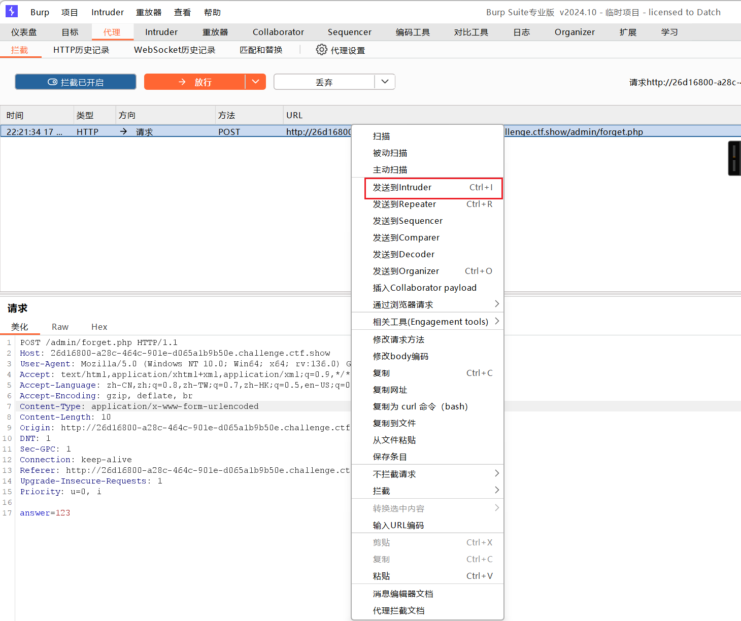This screenshot has height=621, width=741.
Task: Expand the 不拦截请求 submenu arrow
Action: click(497, 473)
